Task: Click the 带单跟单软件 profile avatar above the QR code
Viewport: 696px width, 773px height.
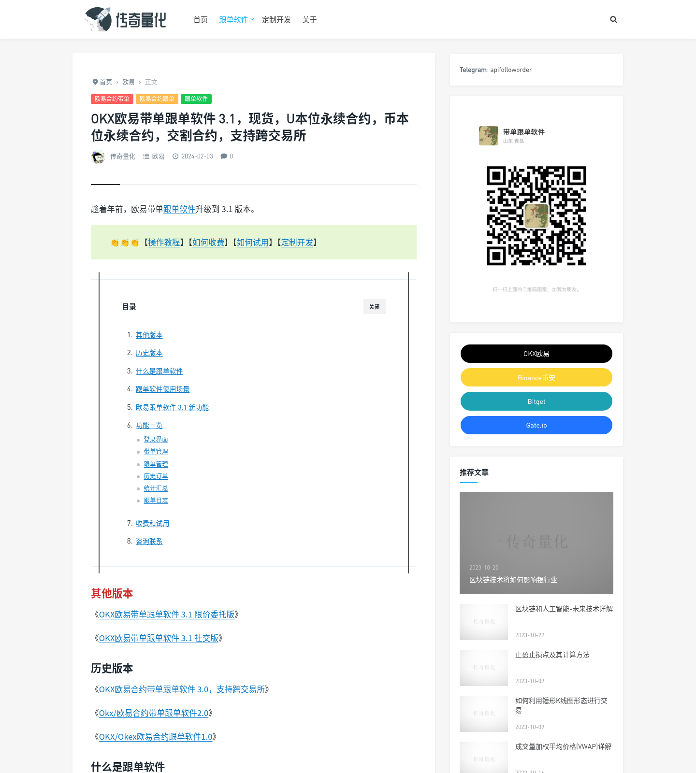Action: 489,136
